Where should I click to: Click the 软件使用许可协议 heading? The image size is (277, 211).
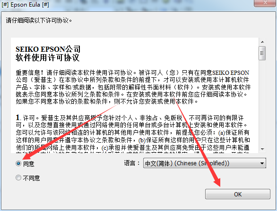pyautogui.click(x=48, y=57)
